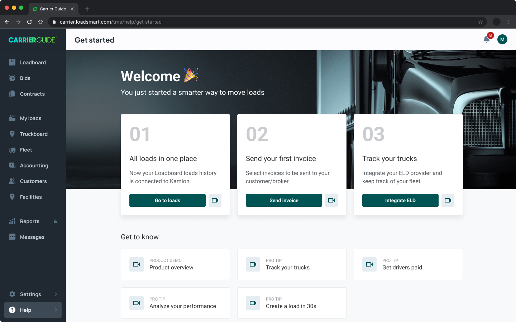Expand the Settings submenu chevron
The height and width of the screenshot is (322, 516).
click(x=56, y=294)
